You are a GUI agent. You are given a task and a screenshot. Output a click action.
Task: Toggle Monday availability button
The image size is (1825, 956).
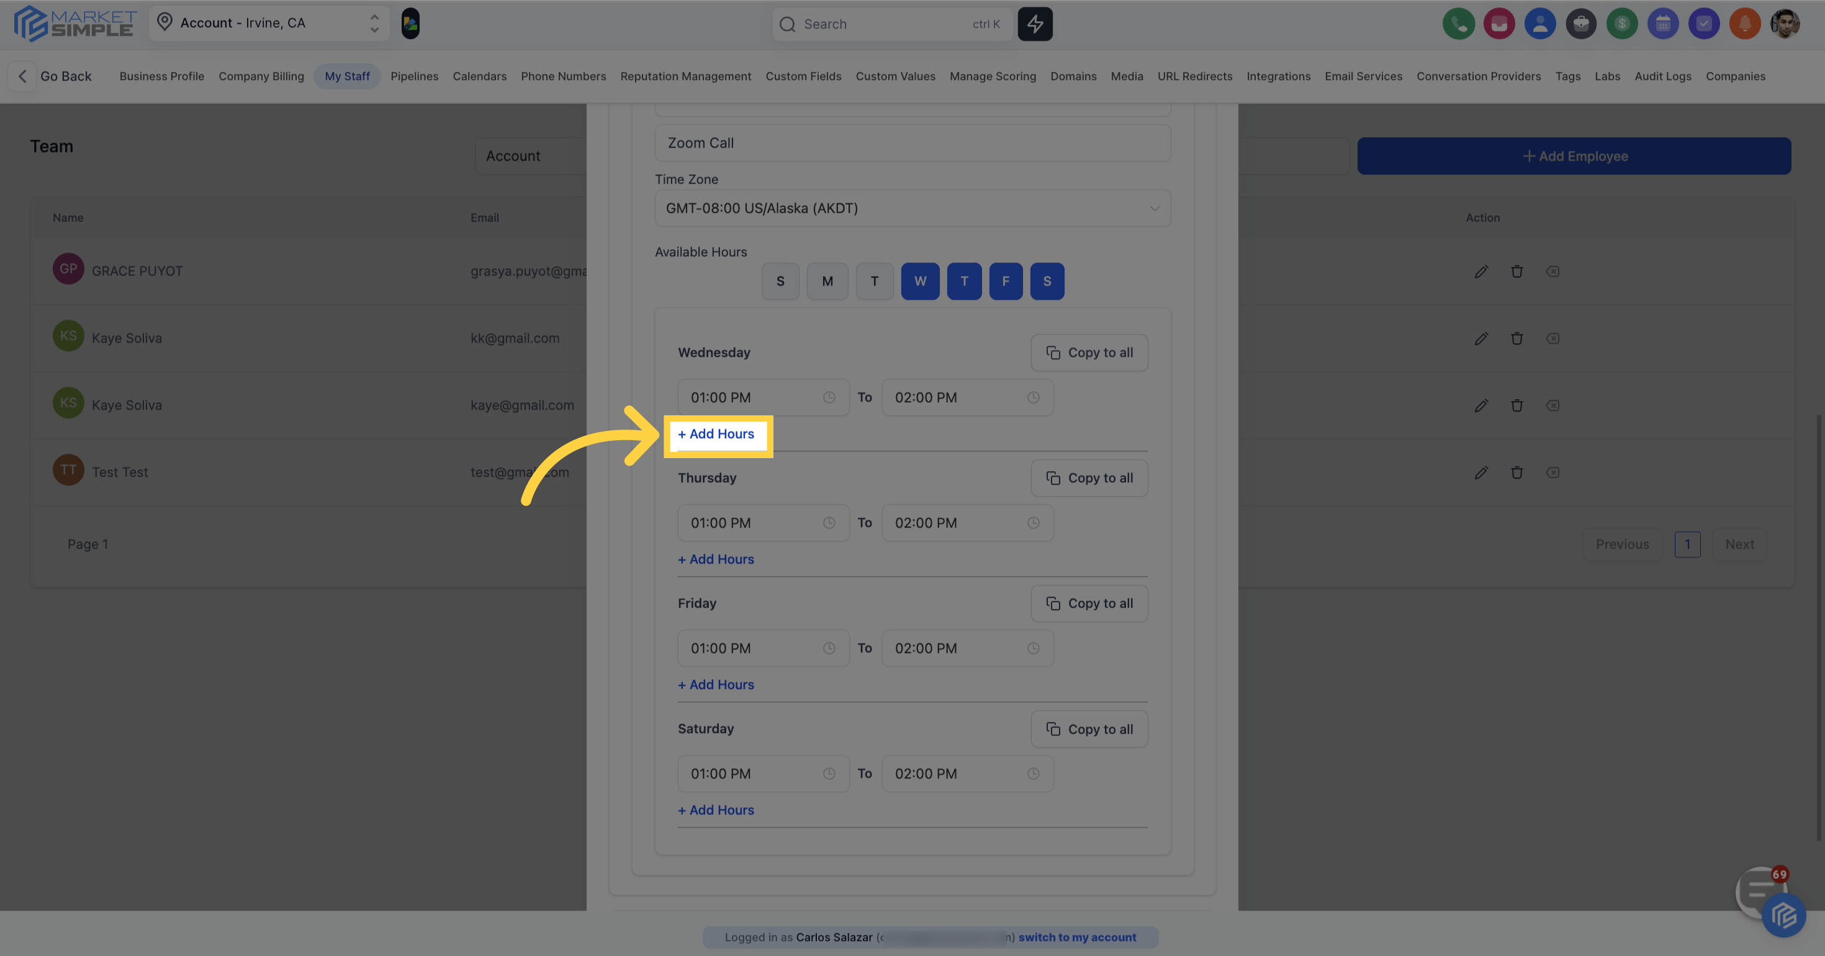point(827,281)
